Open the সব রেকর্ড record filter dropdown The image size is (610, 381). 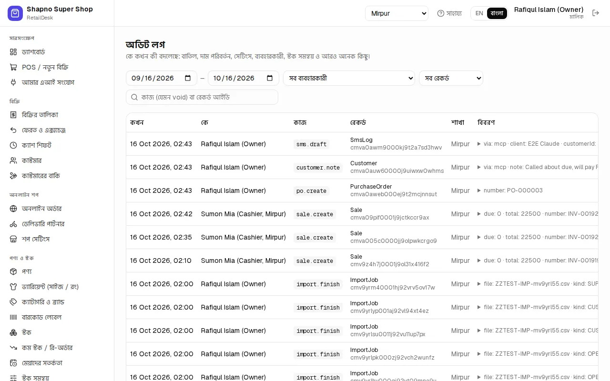(x=451, y=78)
